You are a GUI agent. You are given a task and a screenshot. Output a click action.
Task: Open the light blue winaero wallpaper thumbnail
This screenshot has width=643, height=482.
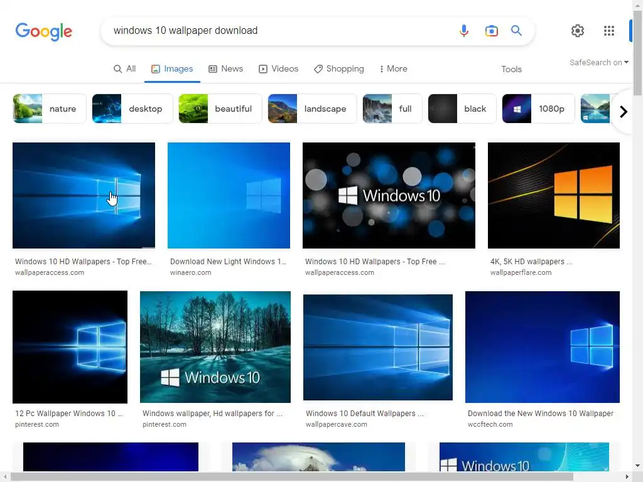pos(229,196)
